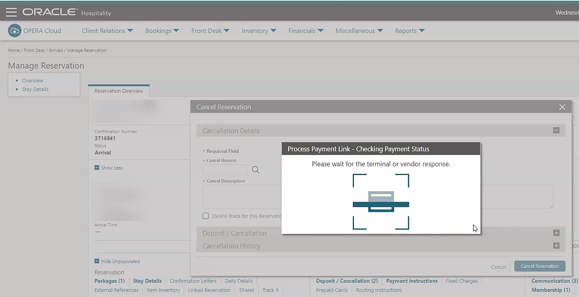Click the Process Payment Link dialog title

[x=358, y=149]
